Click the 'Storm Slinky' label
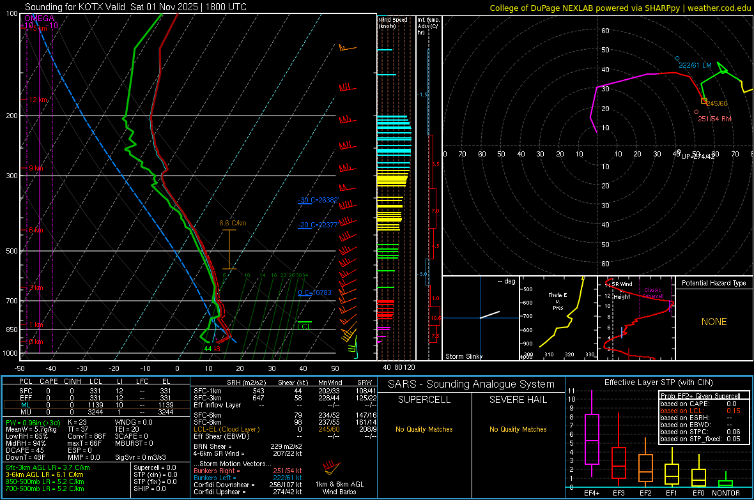The image size is (754, 500). point(463,356)
